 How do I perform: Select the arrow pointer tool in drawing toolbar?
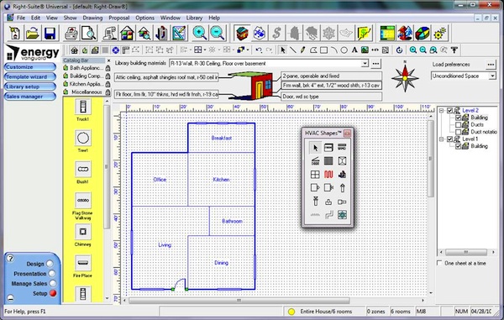tap(283, 50)
